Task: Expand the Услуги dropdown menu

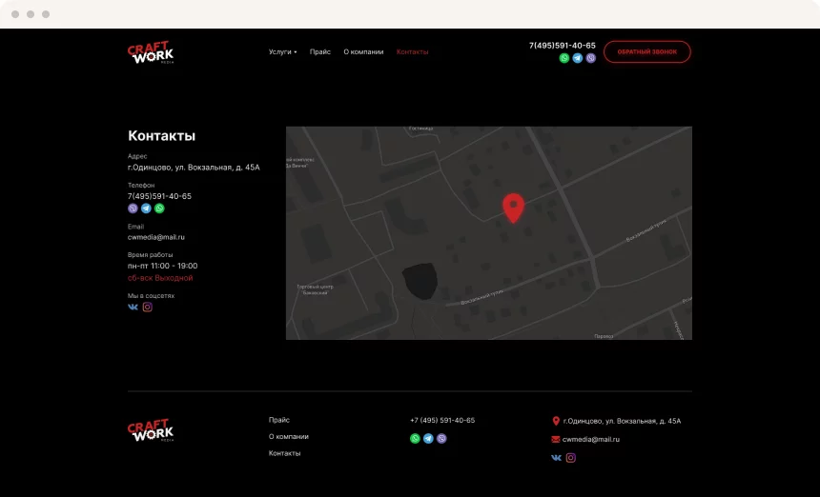Action: [x=282, y=51]
